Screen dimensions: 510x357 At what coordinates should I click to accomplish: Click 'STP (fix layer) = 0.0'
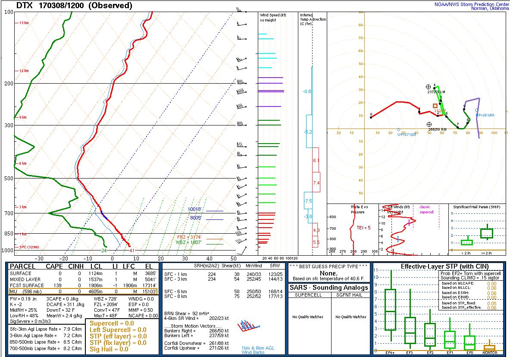click(118, 343)
